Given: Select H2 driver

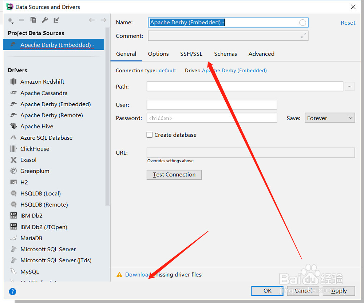Looking at the screenshot, I should 24,182.
